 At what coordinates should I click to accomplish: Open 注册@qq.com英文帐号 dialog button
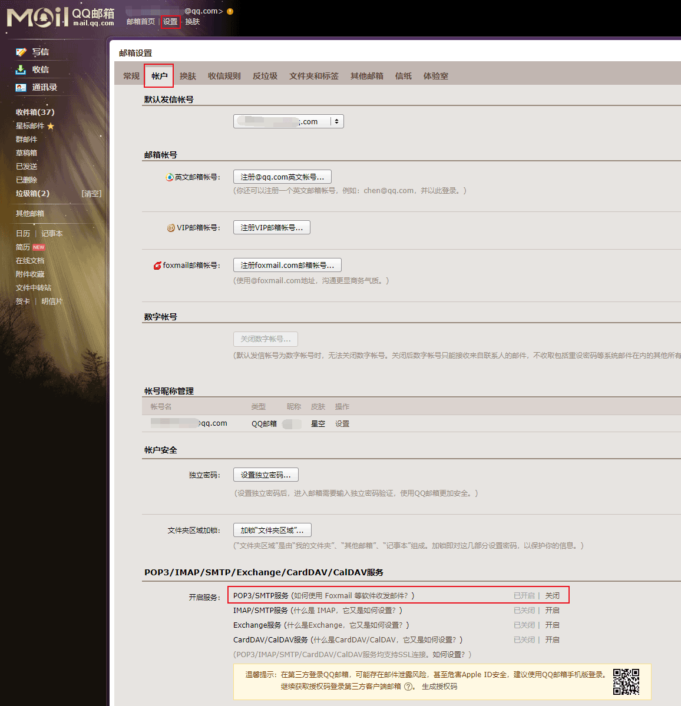pyautogui.click(x=282, y=177)
